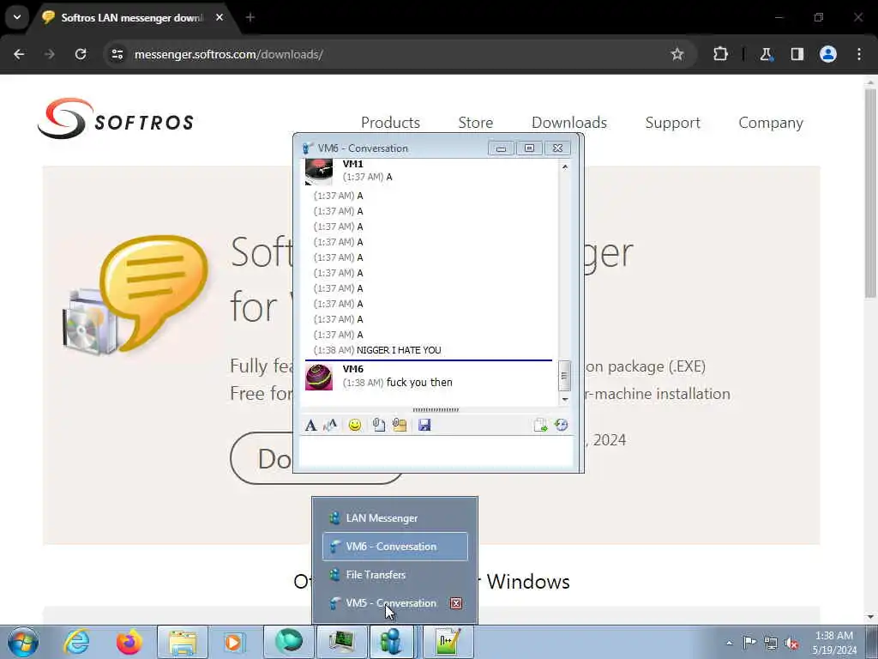This screenshot has width=878, height=659.
Task: Reload the page
Action: point(81,54)
